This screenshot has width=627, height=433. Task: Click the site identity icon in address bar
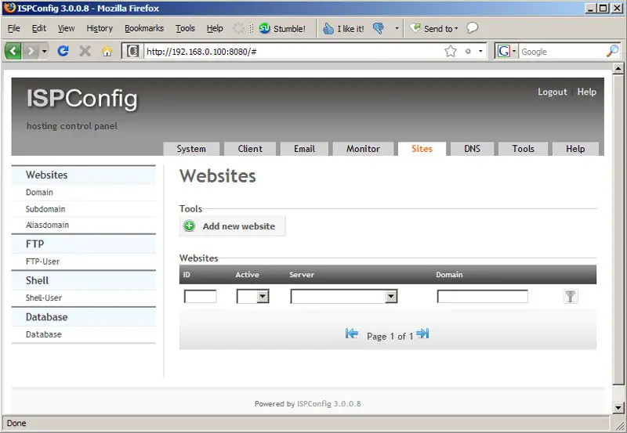[x=132, y=51]
